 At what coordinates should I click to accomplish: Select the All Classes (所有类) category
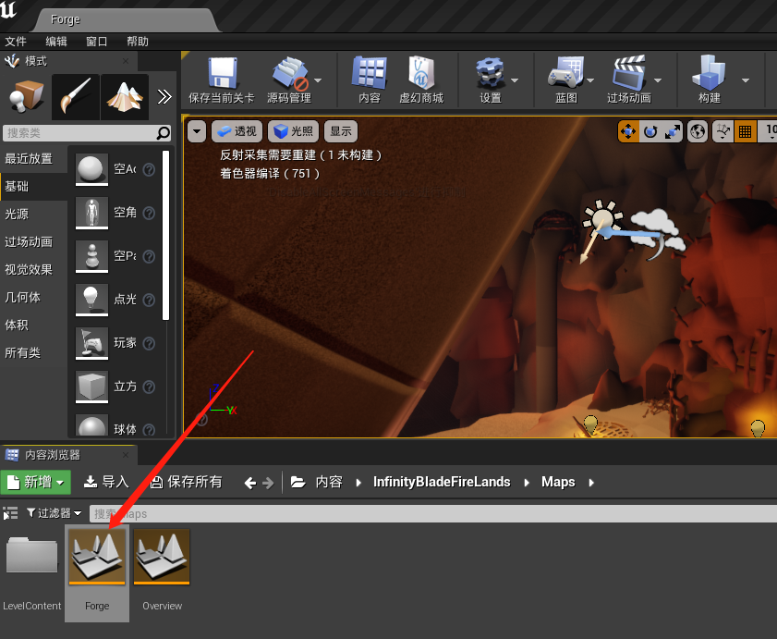point(33,353)
